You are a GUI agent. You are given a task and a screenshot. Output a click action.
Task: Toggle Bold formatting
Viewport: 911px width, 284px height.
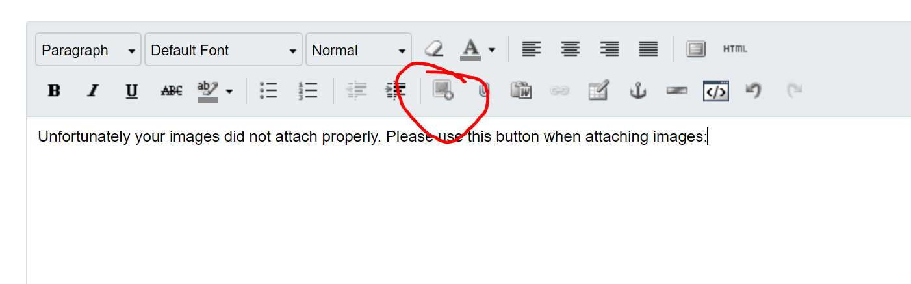click(x=54, y=91)
